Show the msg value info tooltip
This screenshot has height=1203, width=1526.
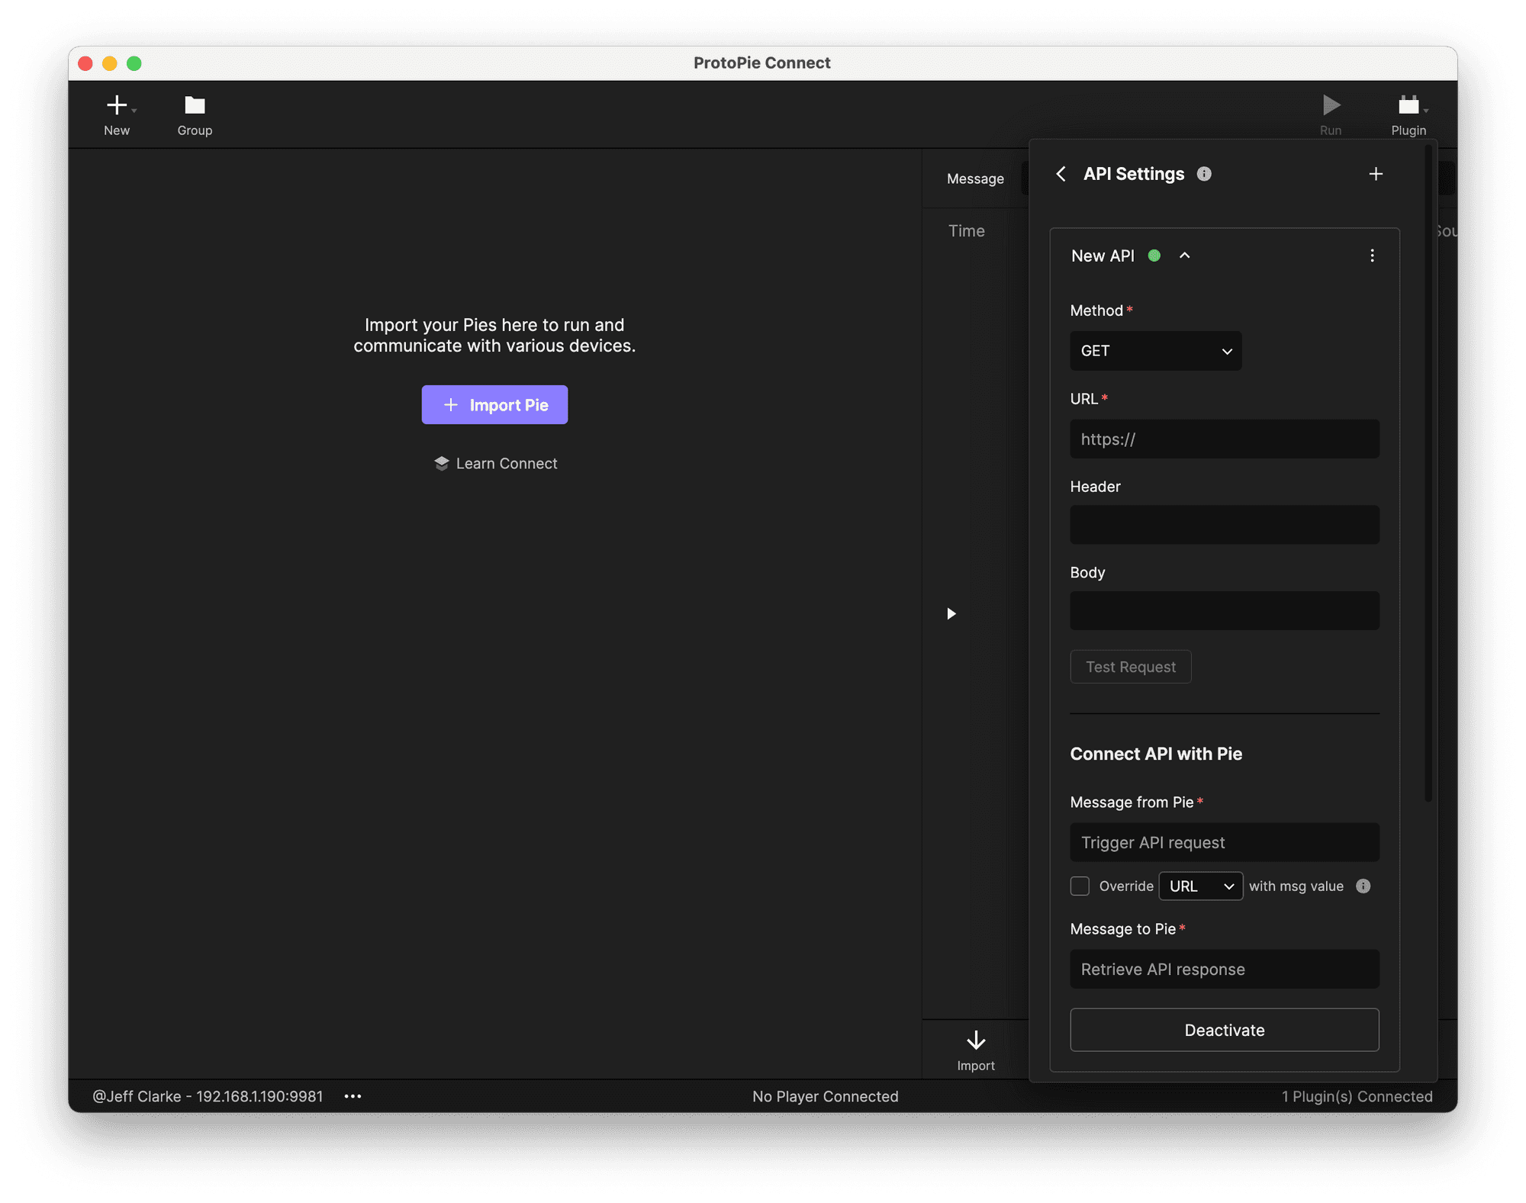(x=1363, y=886)
